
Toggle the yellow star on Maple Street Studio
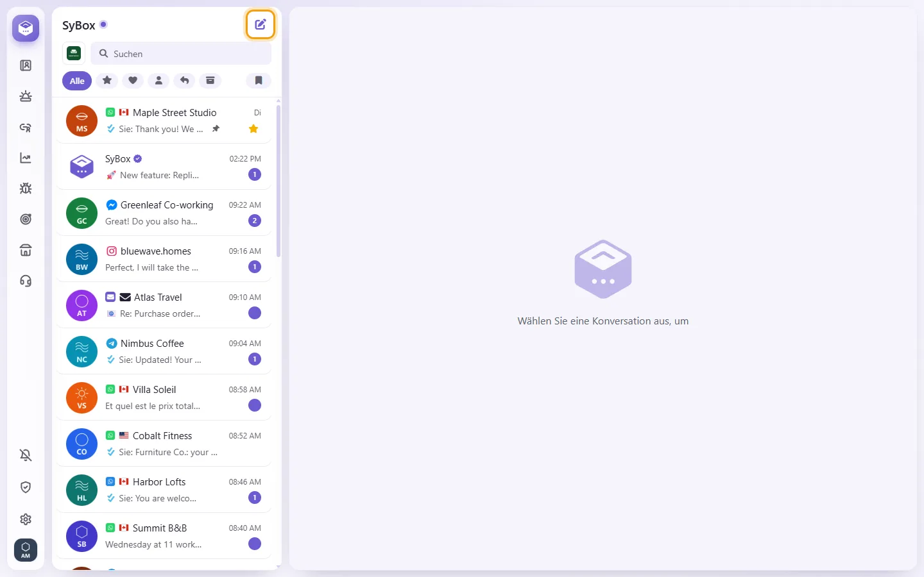pos(253,129)
